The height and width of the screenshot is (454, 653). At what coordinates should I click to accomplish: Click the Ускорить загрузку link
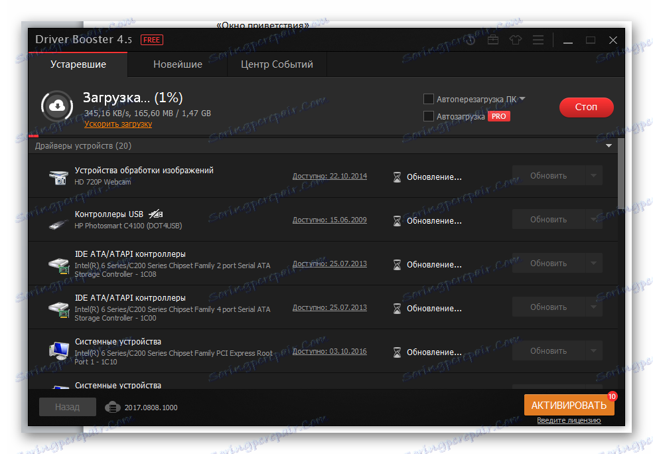coord(118,124)
